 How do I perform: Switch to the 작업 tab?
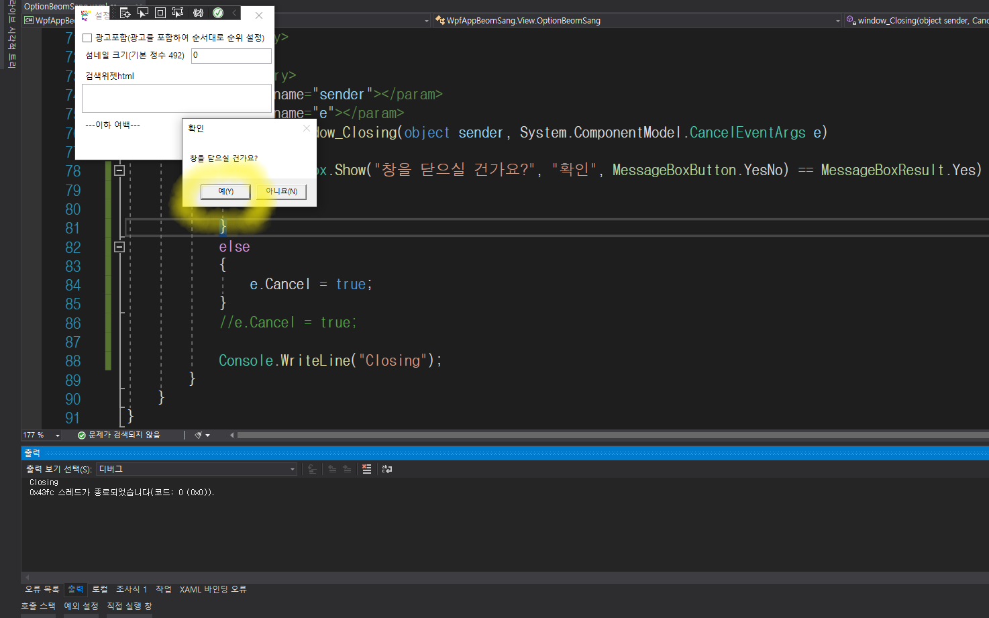click(164, 589)
